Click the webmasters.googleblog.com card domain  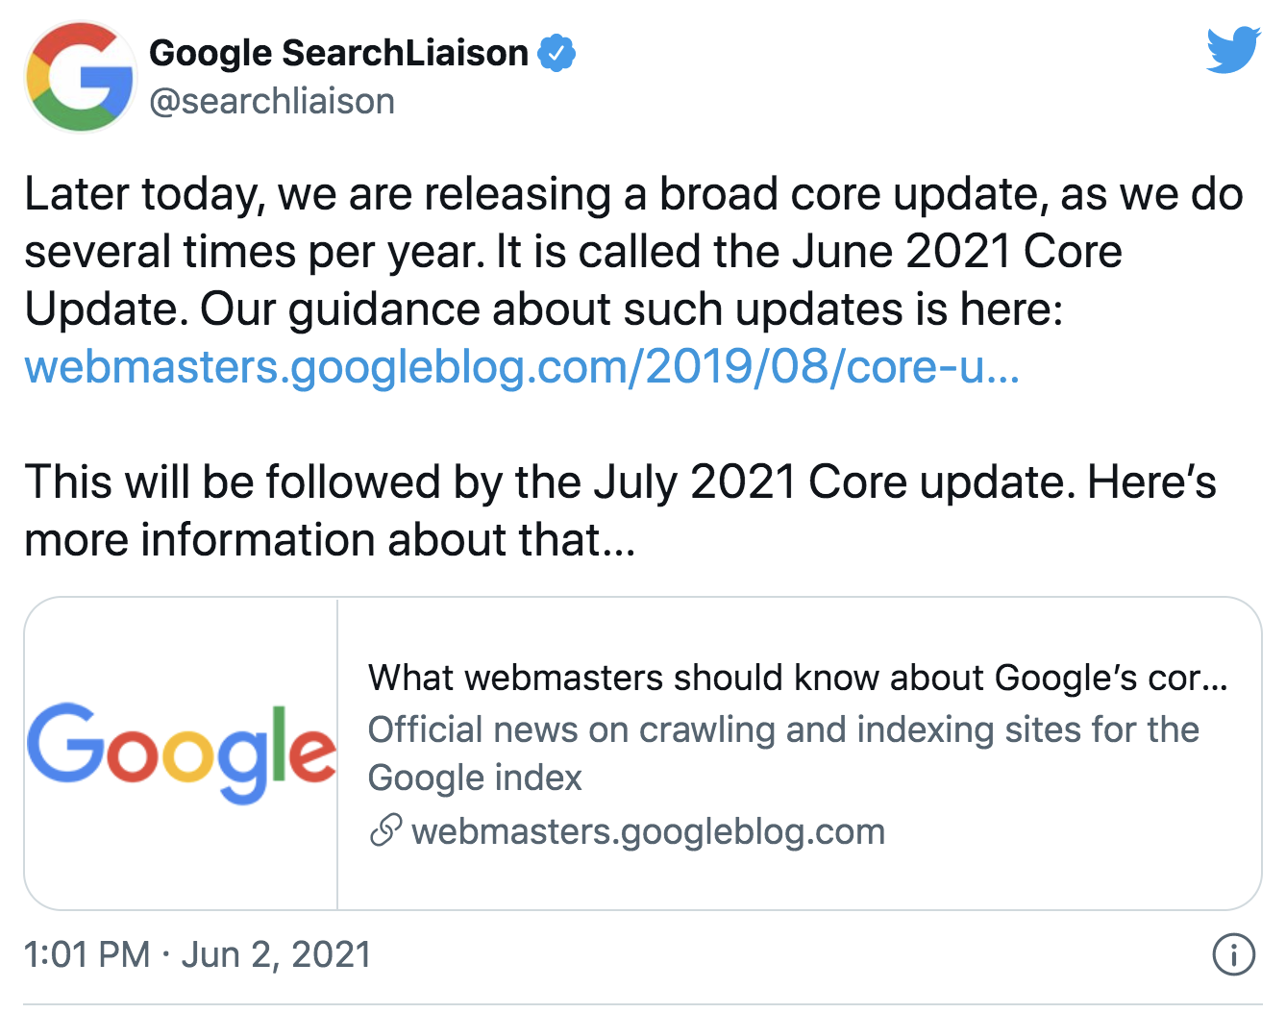[x=648, y=831]
